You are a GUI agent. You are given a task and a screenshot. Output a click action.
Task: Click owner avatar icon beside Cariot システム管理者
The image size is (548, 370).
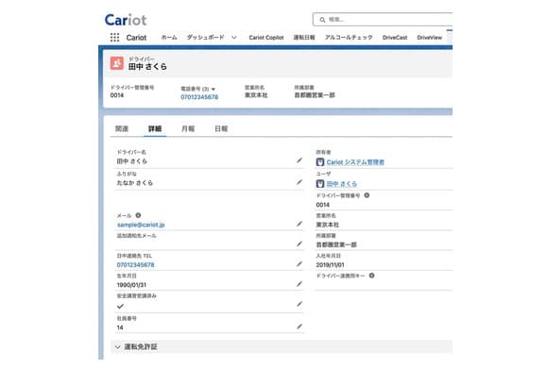tap(319, 162)
